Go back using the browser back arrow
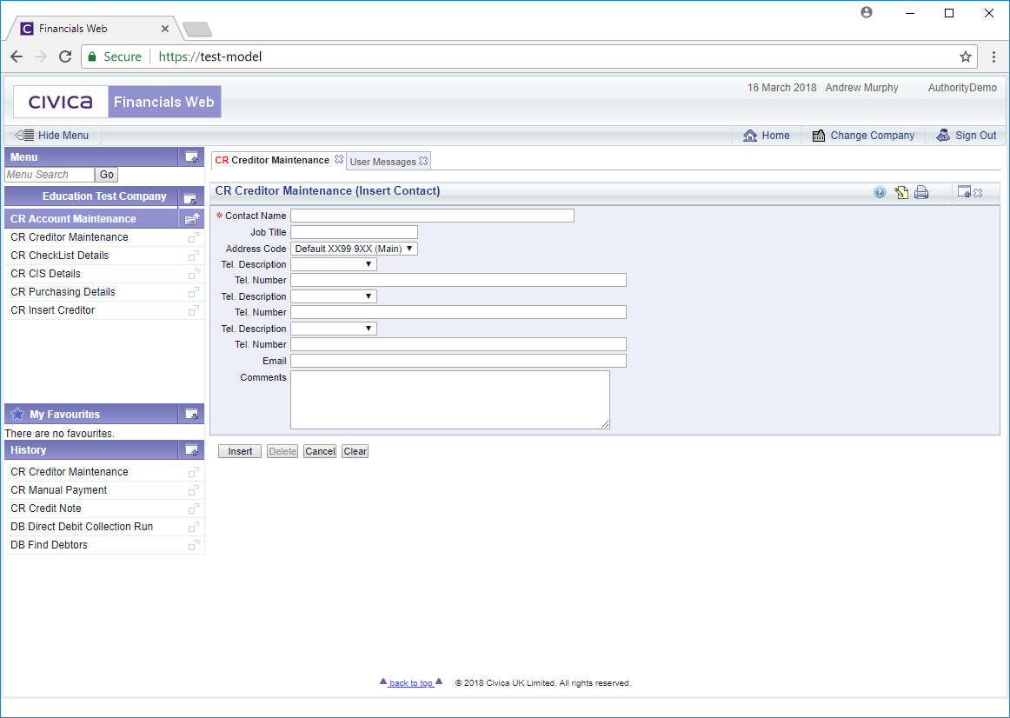The width and height of the screenshot is (1010, 718). (17, 57)
